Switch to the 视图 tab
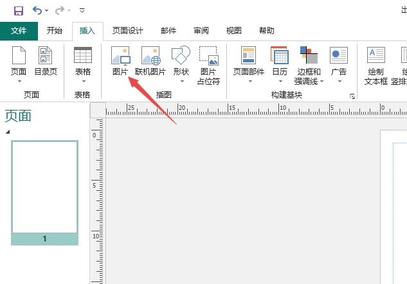Screen dimensions: 407x284 234,31
